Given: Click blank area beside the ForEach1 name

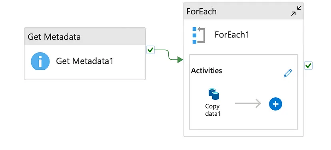Looking at the screenshot, I should coord(274,35).
